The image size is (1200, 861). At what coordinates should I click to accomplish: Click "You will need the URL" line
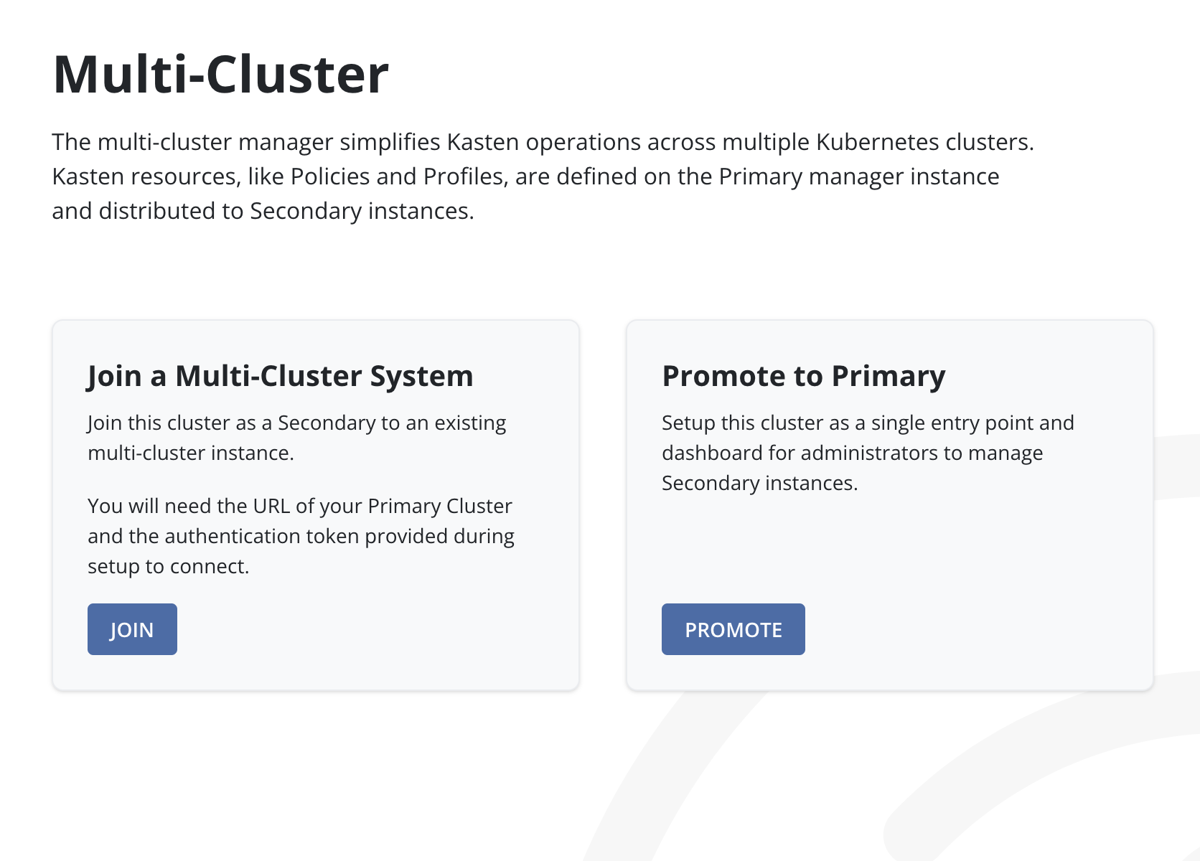(300, 506)
